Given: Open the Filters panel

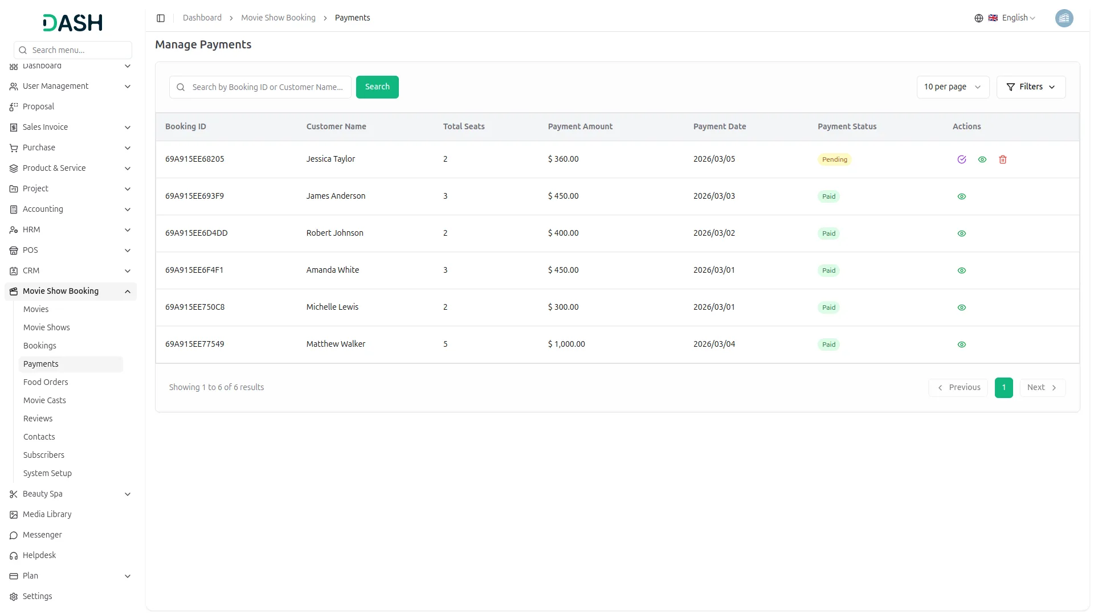Looking at the screenshot, I should tap(1031, 87).
